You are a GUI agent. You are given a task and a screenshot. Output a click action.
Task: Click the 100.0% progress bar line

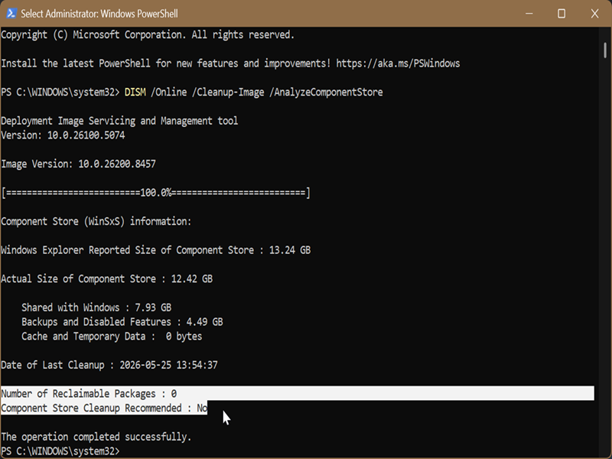[156, 193]
